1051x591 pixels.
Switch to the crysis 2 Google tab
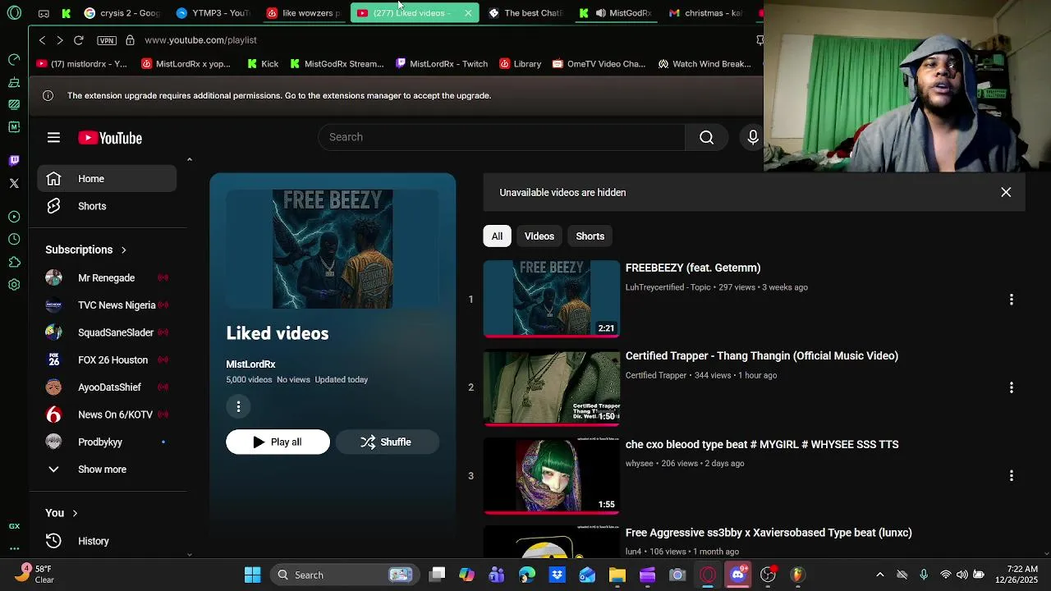122,13
